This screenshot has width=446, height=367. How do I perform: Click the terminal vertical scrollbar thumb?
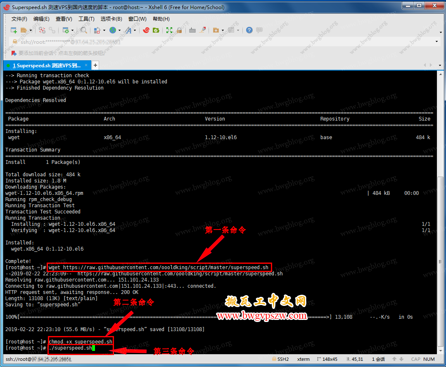coord(440,262)
